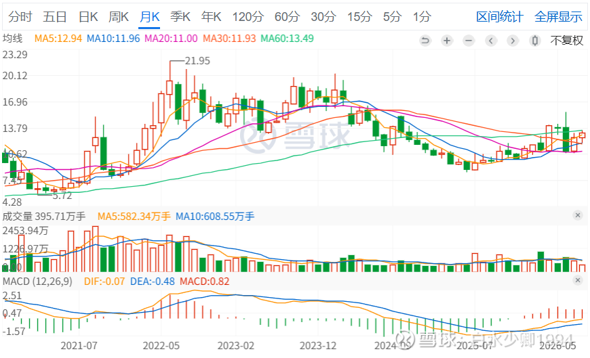Image resolution: width=590 pixels, height=358 pixels.
Task: Click the MACD:0.82 value
Action: coord(204,282)
